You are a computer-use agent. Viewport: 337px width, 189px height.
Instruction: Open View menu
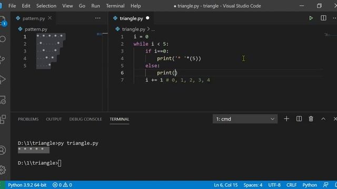pyautogui.click(x=67, y=6)
